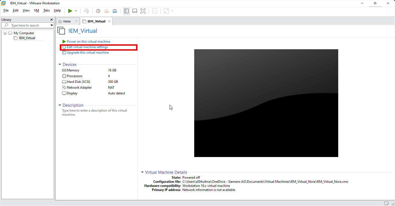Open Memory device settings
The width and height of the screenshot is (395, 206).
click(73, 70)
